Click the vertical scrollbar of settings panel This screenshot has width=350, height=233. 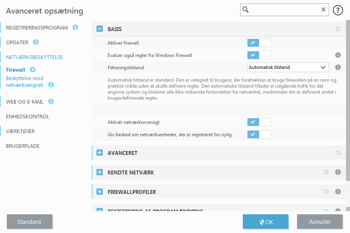(348, 100)
